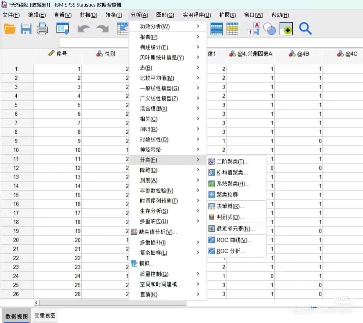The image size is (363, 323).
Task: Switch to the 变量视图 tab
Action: click(45, 315)
